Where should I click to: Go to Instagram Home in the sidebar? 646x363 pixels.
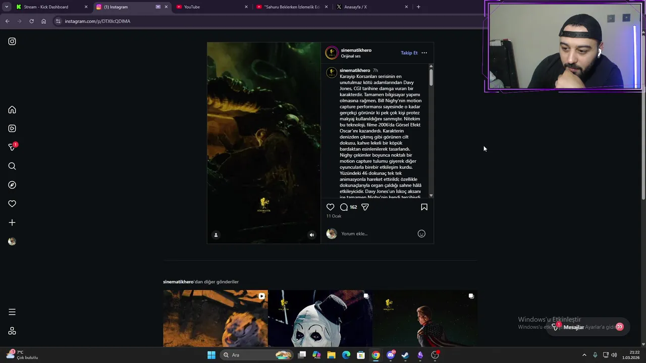tap(12, 110)
